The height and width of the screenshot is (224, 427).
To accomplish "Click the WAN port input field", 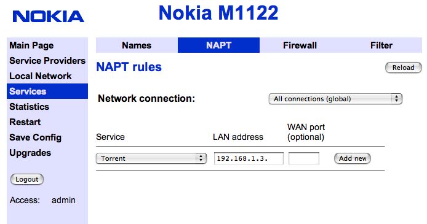I will coord(304,158).
